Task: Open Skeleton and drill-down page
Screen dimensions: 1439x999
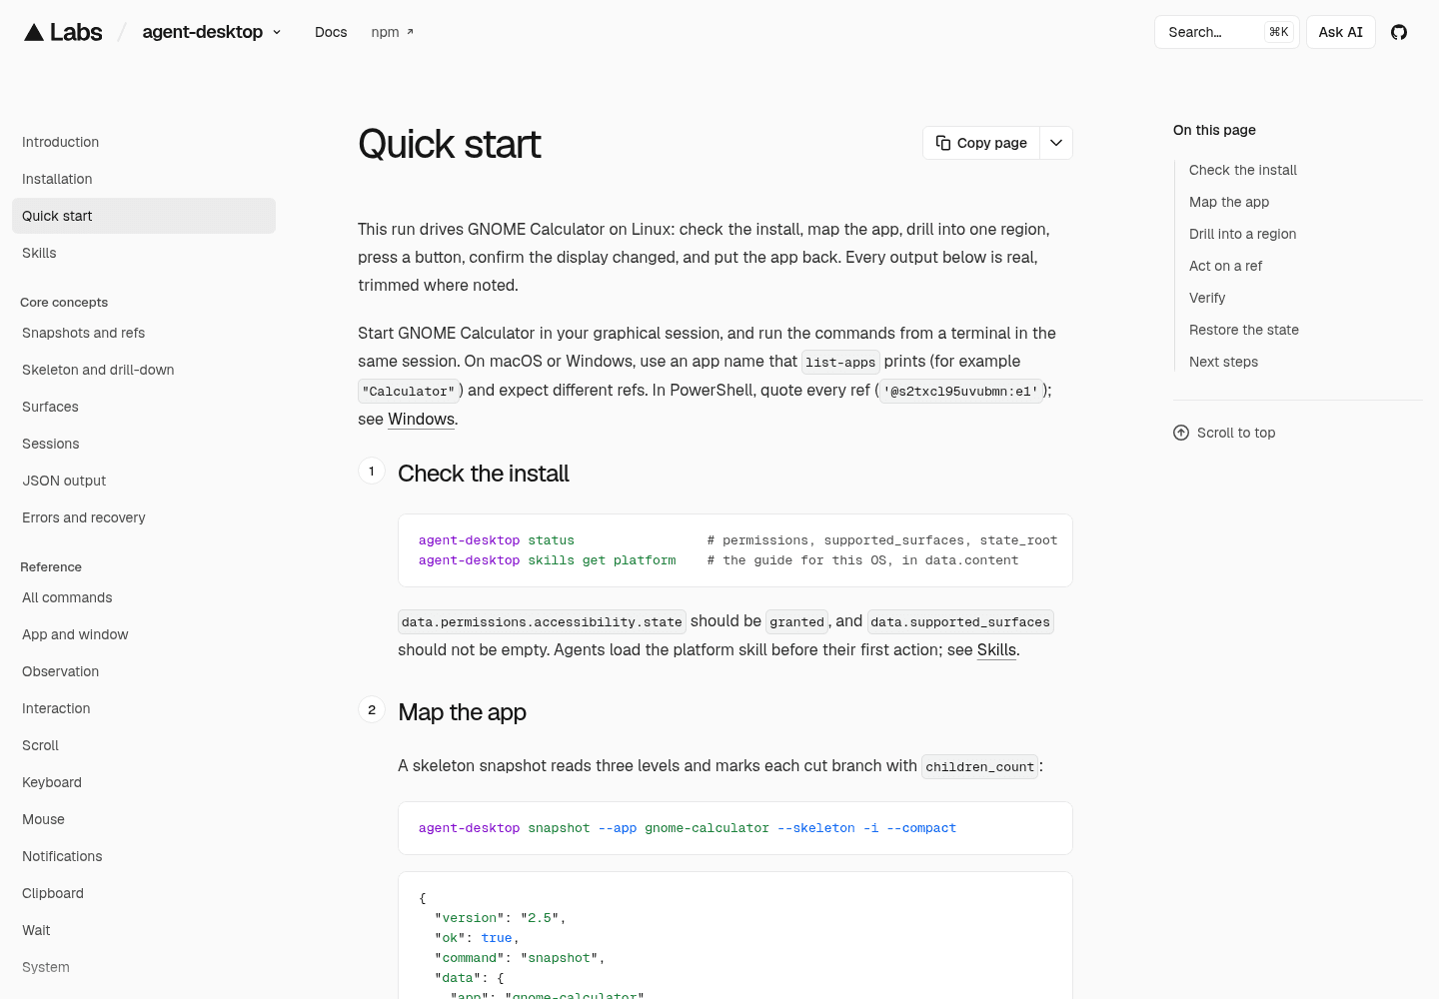Action: tap(144, 370)
